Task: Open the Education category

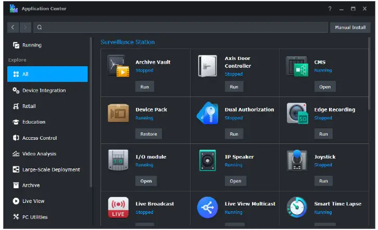Action: (x=47, y=122)
